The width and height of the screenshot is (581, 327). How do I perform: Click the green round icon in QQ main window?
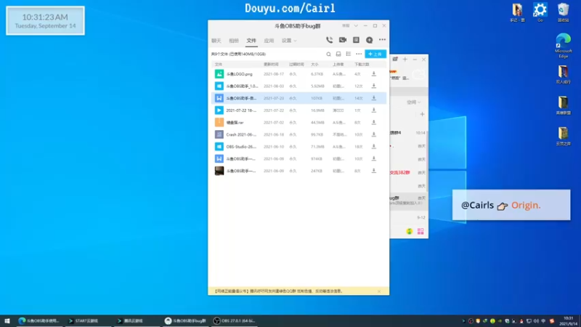pos(409,231)
